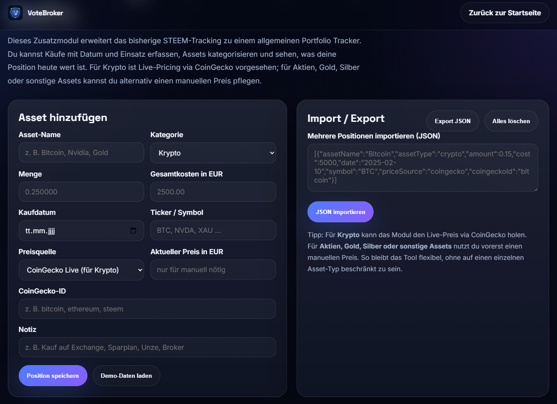Click the JSON import textarea
The image size is (557, 404).
pos(422,167)
